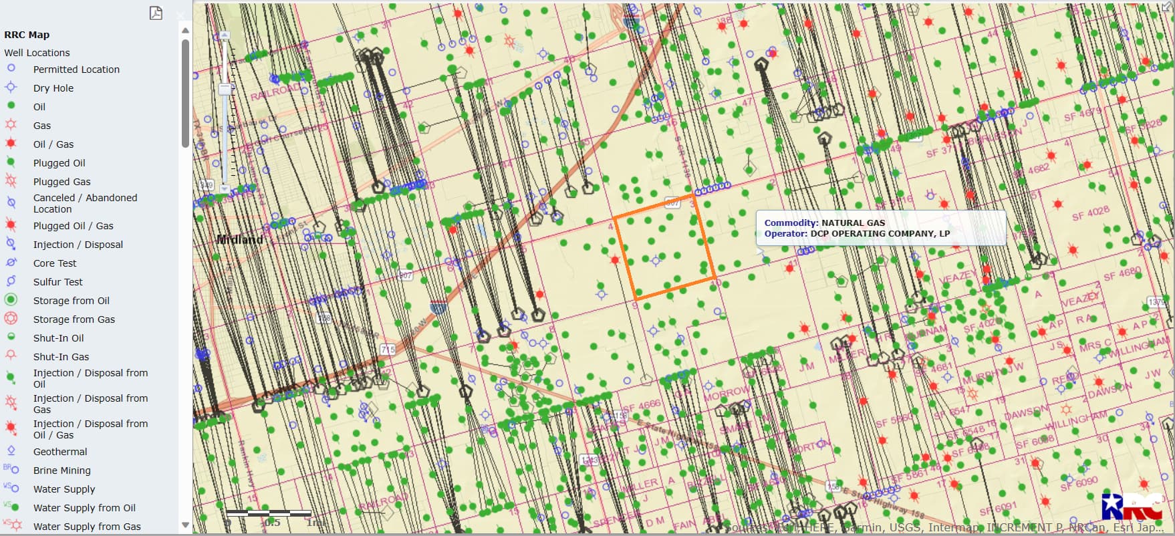Select the Permitted Location legend entry
The height and width of the screenshot is (536, 1175).
point(76,70)
